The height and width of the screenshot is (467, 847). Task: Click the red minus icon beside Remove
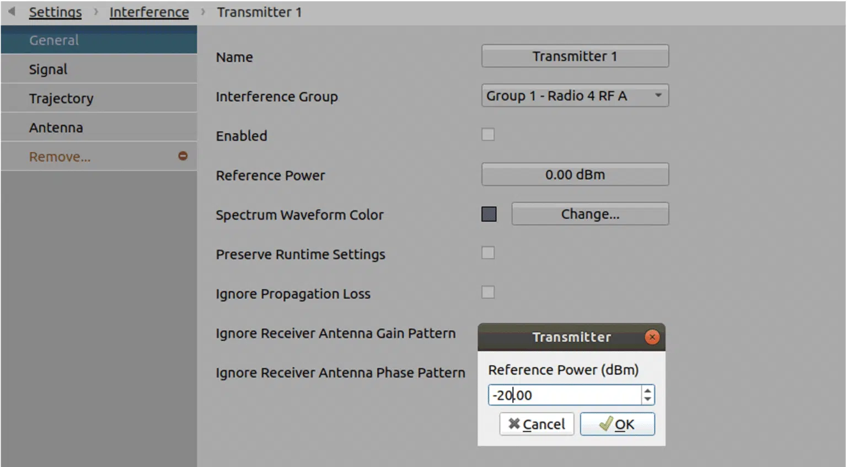tap(183, 156)
